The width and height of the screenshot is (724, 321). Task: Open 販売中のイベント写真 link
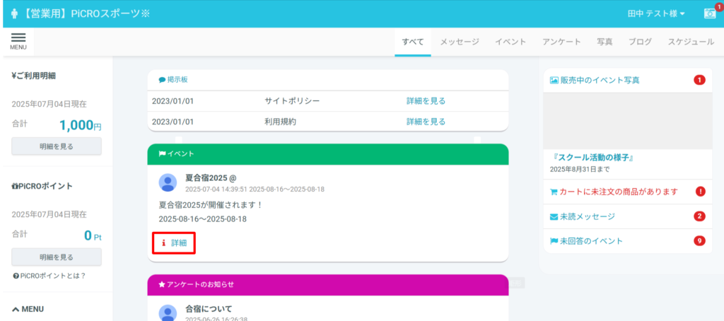coord(600,80)
